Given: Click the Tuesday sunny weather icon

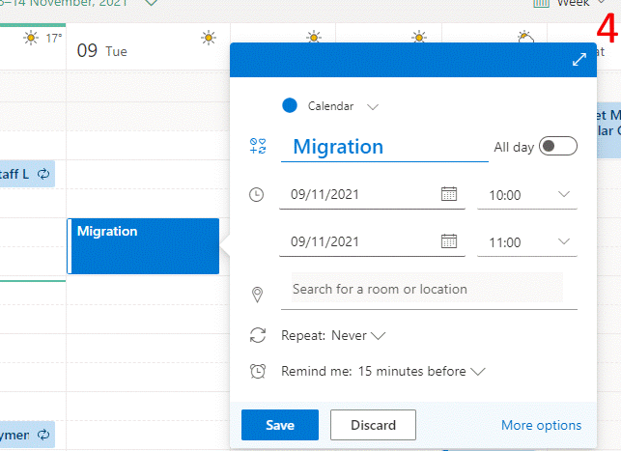Looking at the screenshot, I should (x=209, y=38).
